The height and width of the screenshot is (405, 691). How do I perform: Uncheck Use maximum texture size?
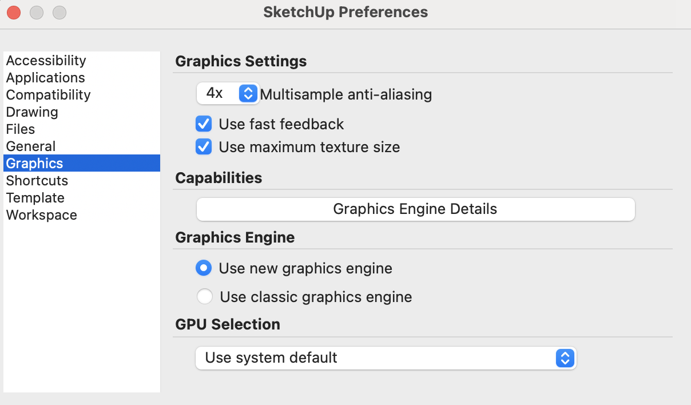point(204,146)
